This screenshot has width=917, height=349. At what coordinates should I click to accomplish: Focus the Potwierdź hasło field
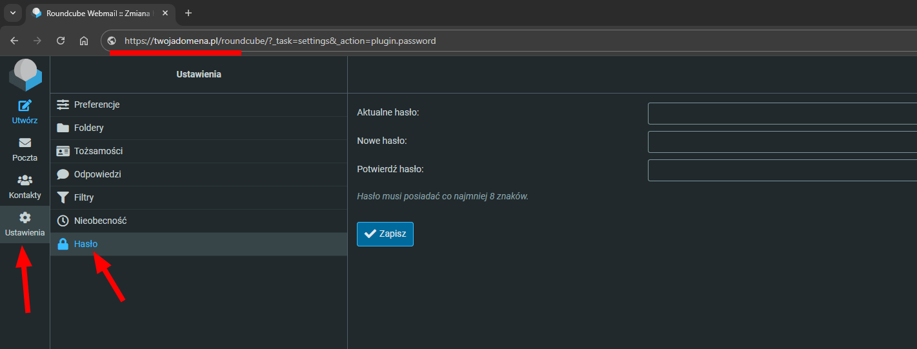click(x=781, y=170)
